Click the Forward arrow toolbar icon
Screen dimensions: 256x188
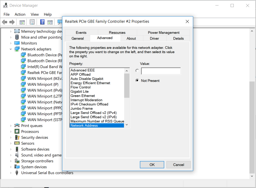(12, 22)
